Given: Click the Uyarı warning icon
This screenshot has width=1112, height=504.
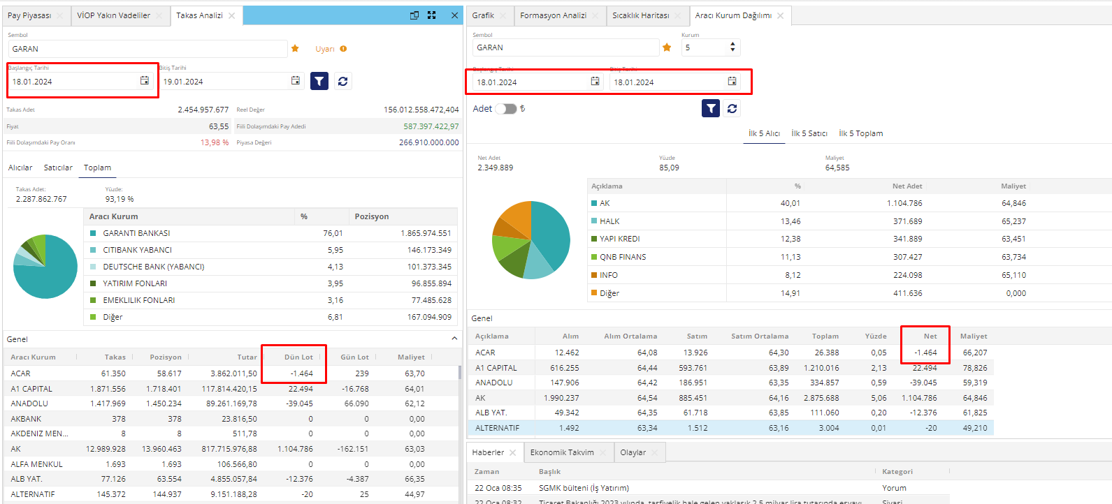Looking at the screenshot, I should (x=343, y=49).
